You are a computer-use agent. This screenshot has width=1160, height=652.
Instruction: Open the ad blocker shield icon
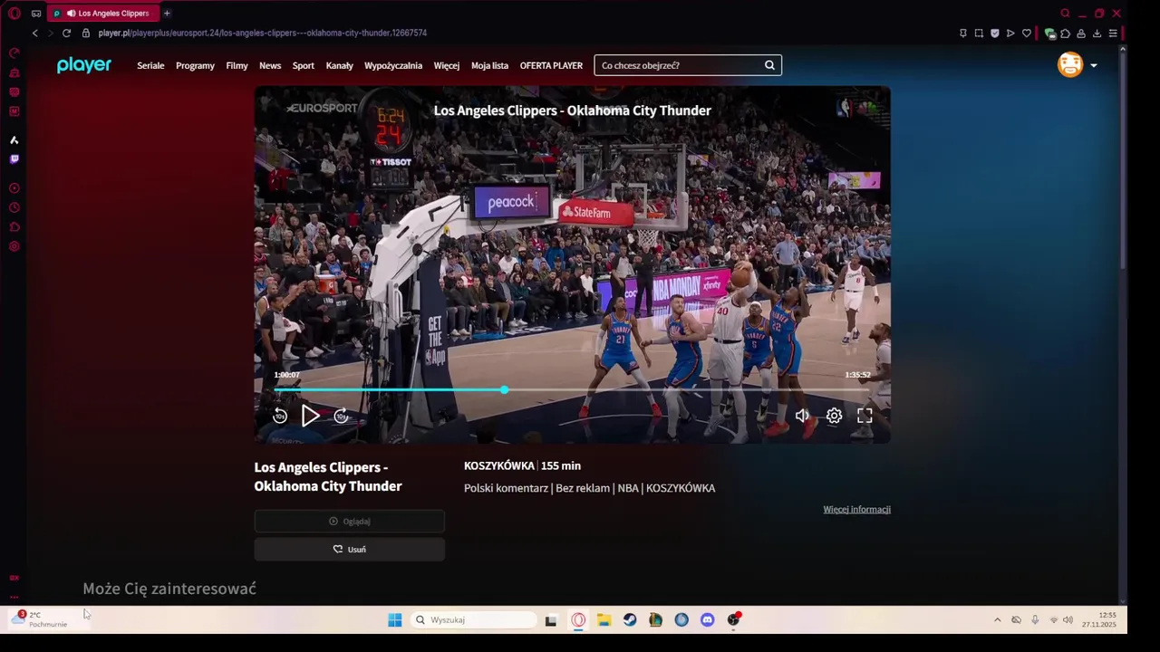pos(994,34)
